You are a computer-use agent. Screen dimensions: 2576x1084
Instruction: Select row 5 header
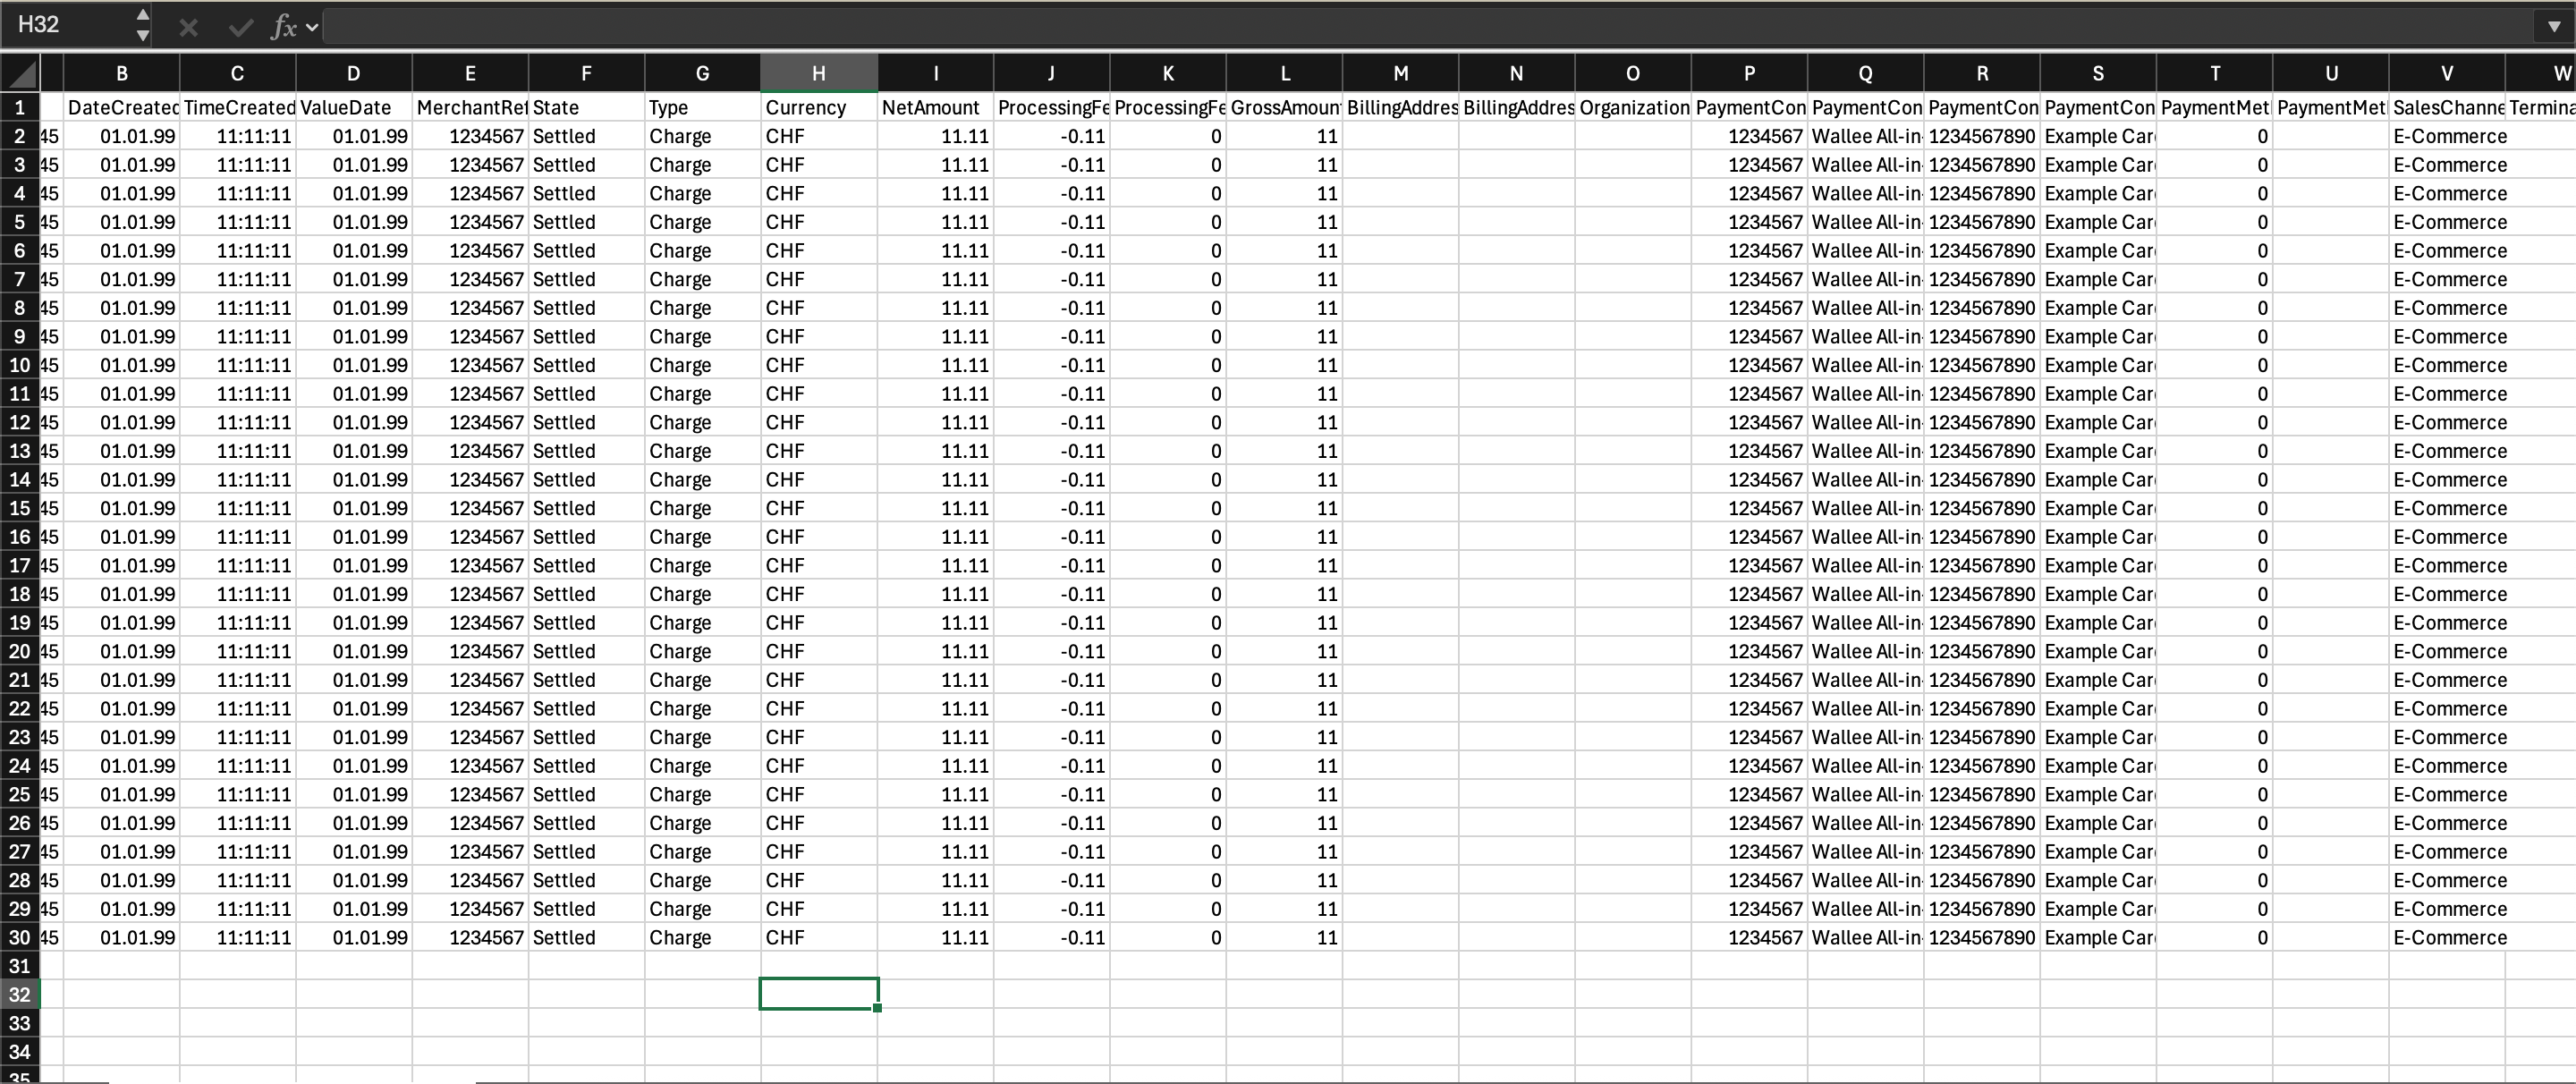[x=20, y=222]
